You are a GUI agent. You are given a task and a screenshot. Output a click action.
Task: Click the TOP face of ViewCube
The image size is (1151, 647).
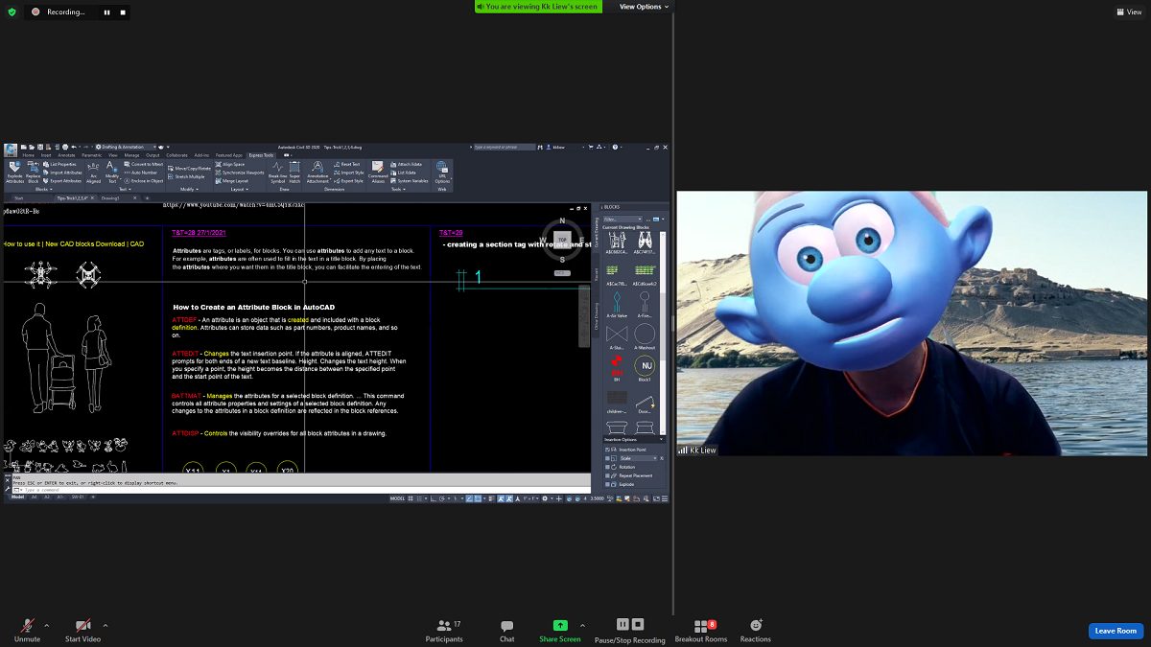point(563,239)
